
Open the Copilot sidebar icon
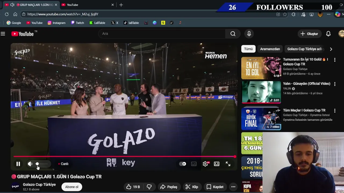pyautogui.click(x=338, y=14)
